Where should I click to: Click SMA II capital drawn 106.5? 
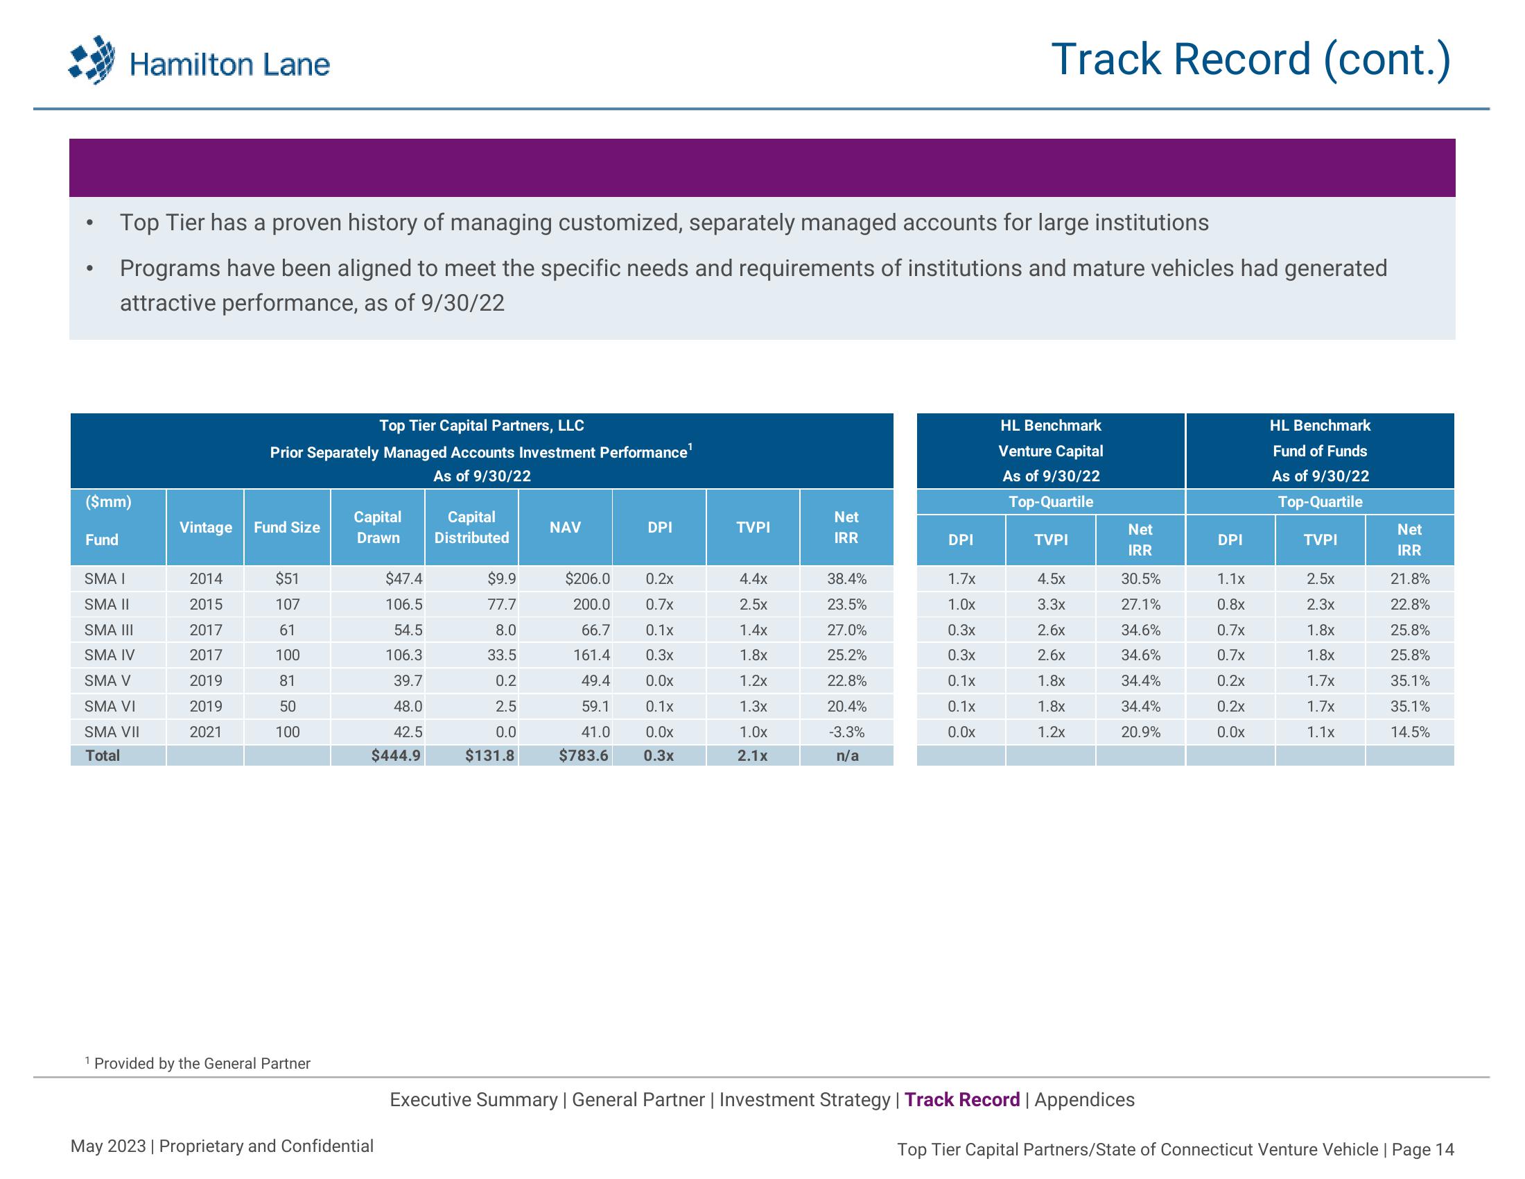click(404, 604)
